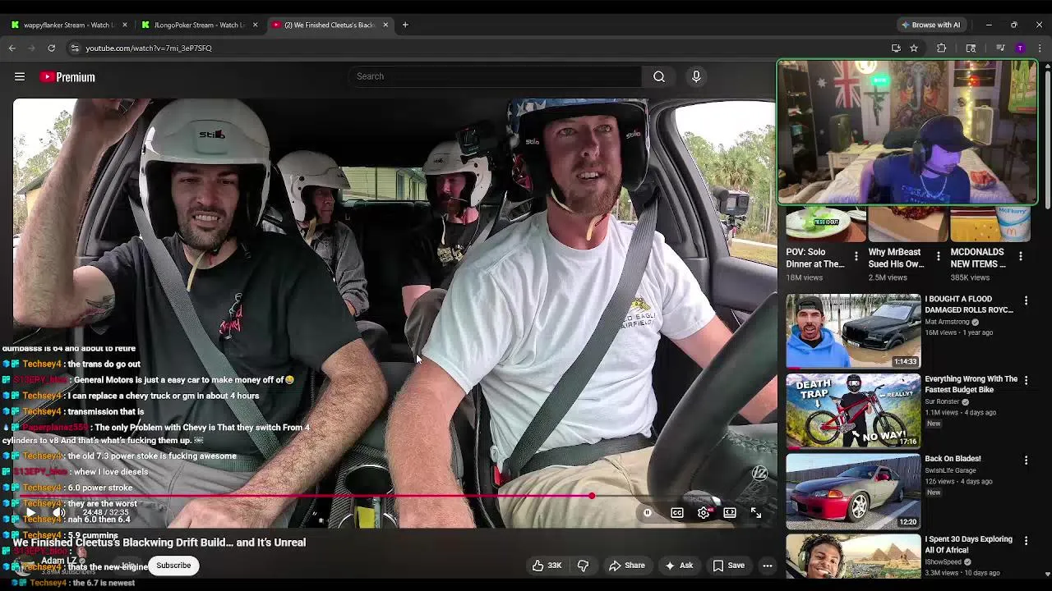Viewport: 1052px width, 591px height.
Task: Open 'Everything Wrong With The Fastest Budget Bike' title
Action: point(971,384)
